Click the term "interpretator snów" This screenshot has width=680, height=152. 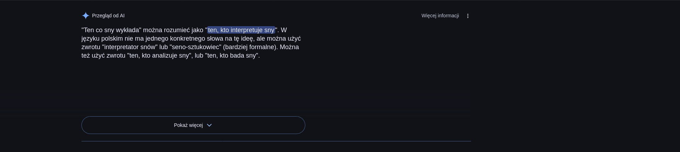(x=130, y=47)
